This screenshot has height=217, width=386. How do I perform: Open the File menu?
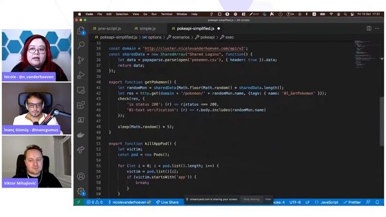pos(100,14)
